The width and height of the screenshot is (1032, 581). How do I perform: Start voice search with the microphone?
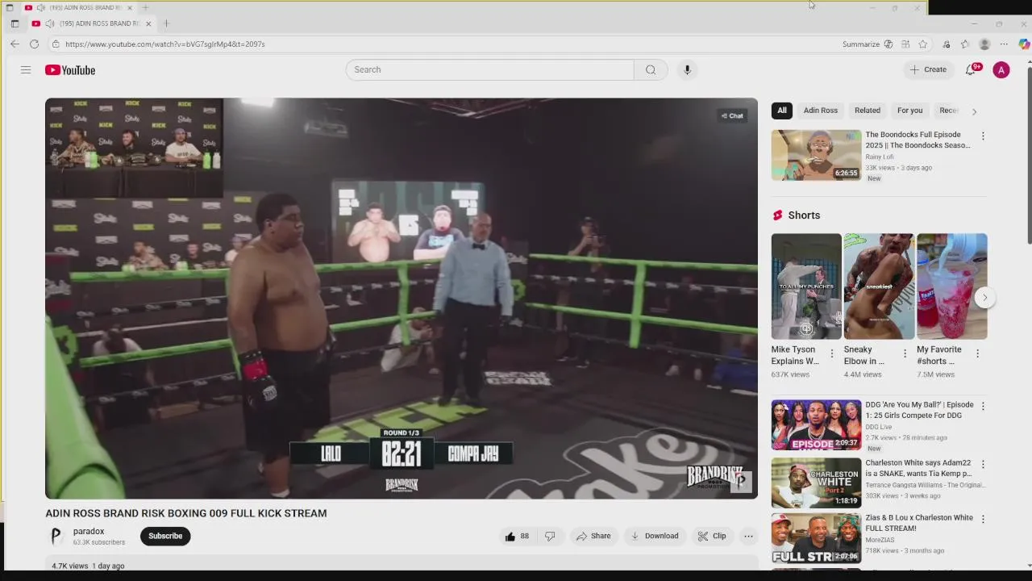[687, 69]
